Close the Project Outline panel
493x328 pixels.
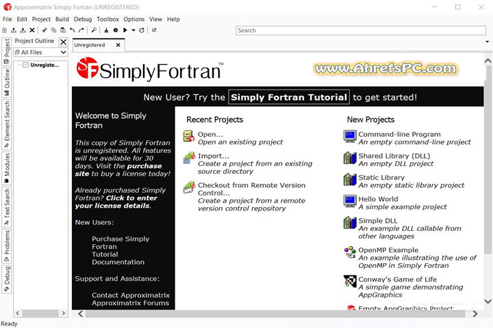[63, 42]
